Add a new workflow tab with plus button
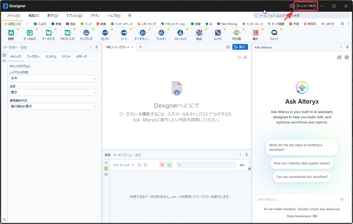The image size is (353, 224). (x=140, y=47)
